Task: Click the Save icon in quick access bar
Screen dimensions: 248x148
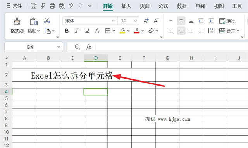Action: [x=33, y=6]
